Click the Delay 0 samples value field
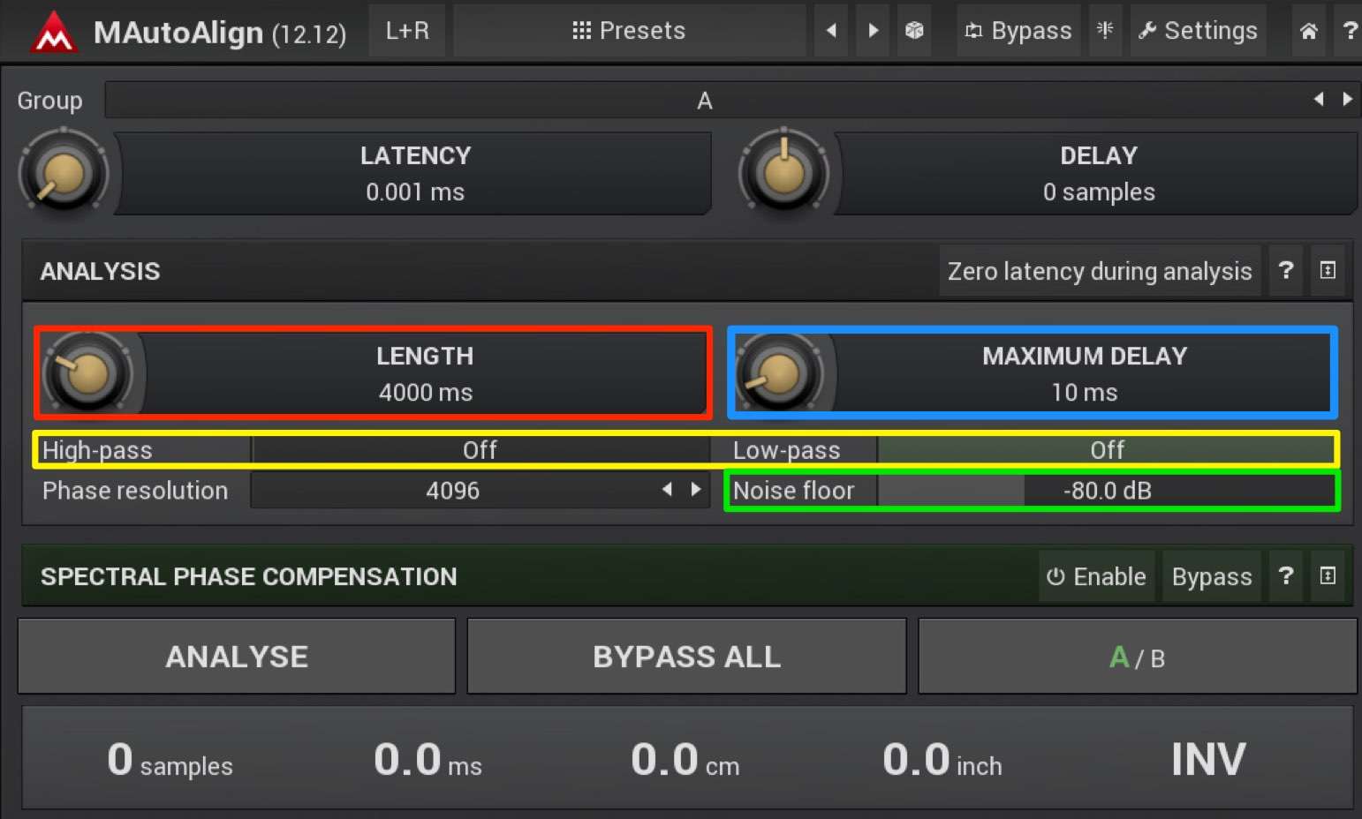 tap(1098, 174)
